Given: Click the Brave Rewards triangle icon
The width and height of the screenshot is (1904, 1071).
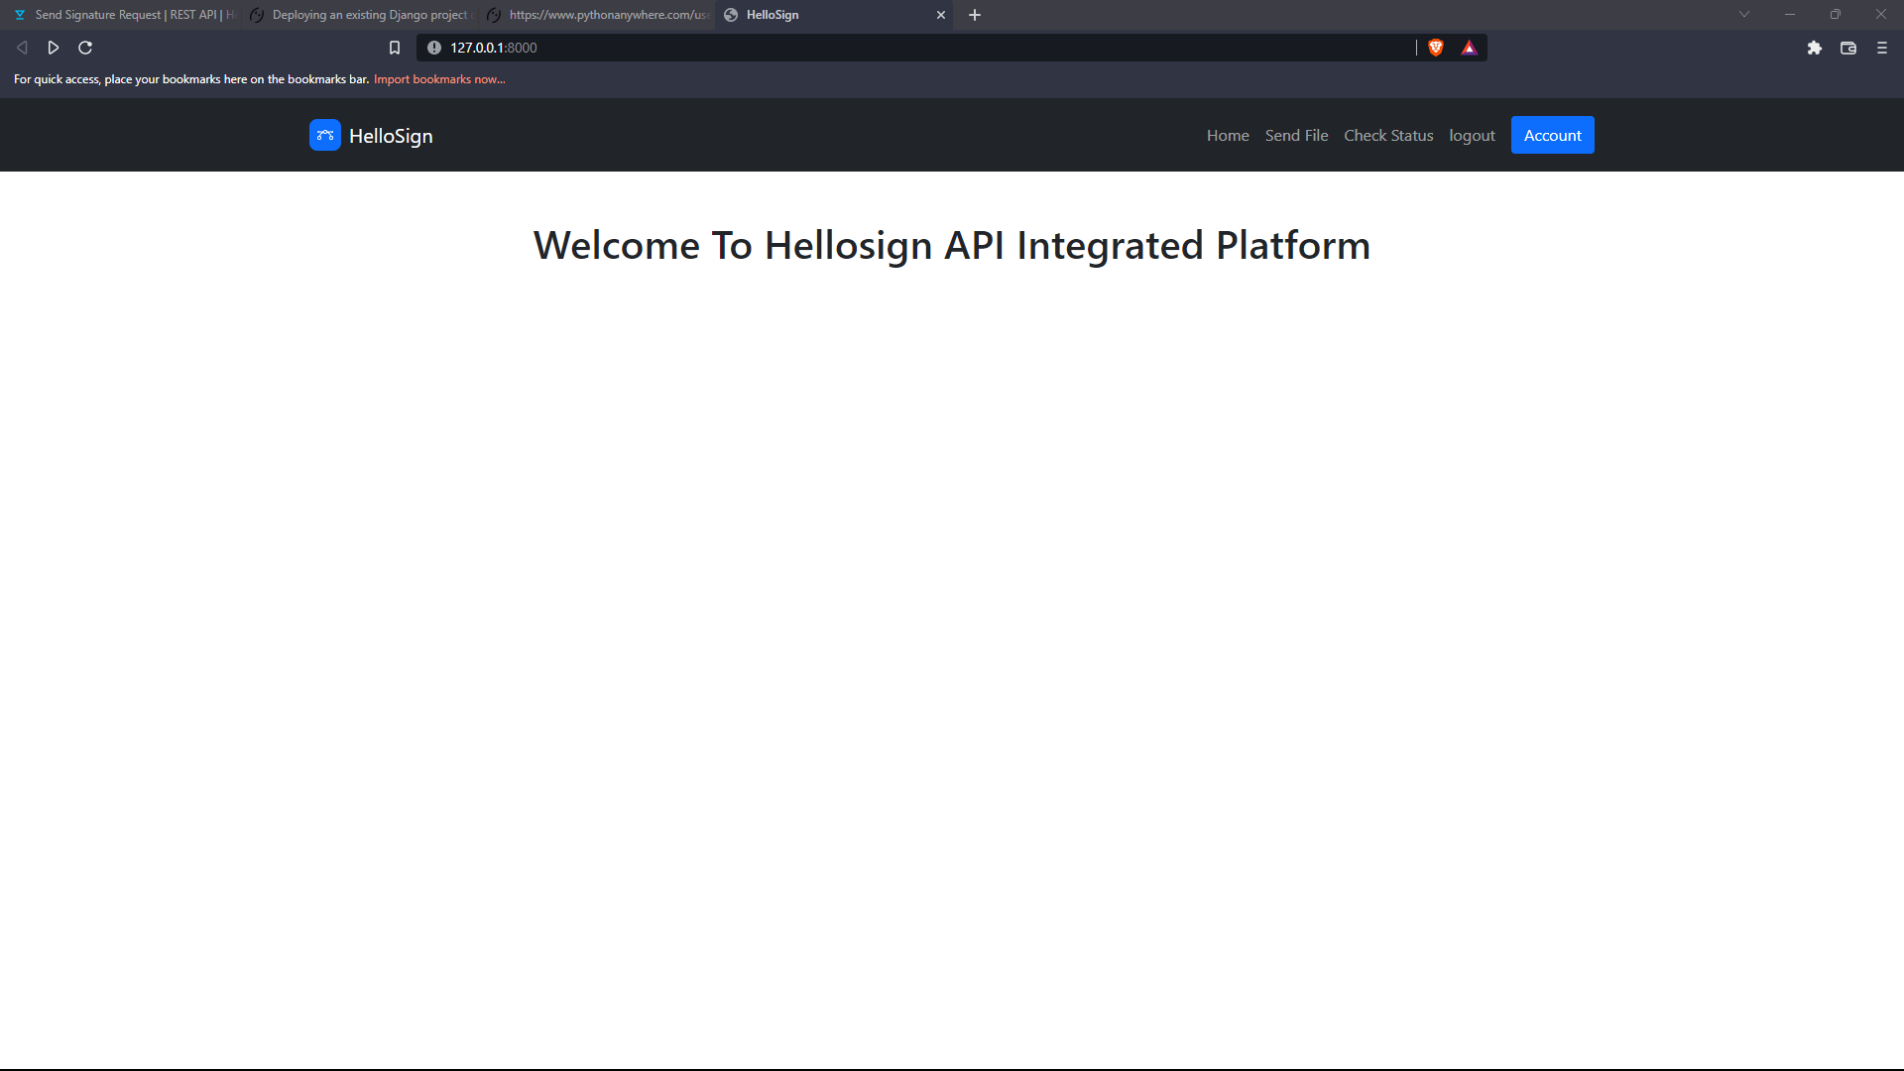Looking at the screenshot, I should 1469,48.
